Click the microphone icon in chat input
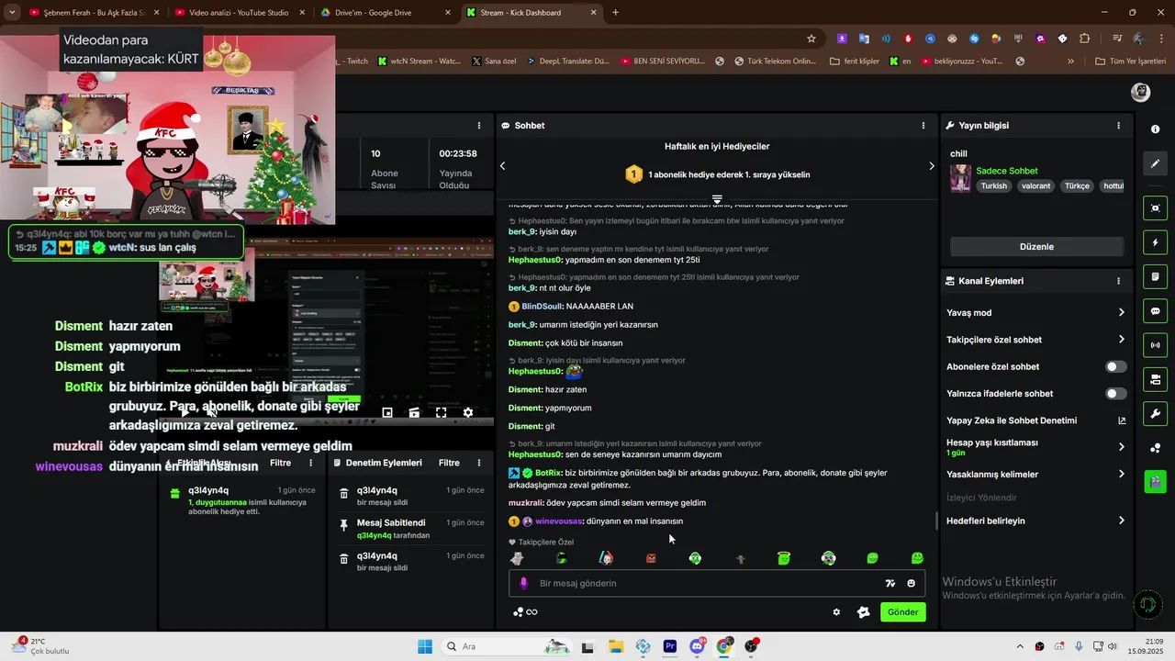This screenshot has height=661, width=1175. (524, 583)
